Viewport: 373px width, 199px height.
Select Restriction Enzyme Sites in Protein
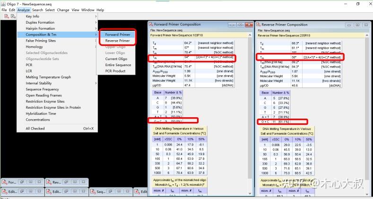pos(57,107)
